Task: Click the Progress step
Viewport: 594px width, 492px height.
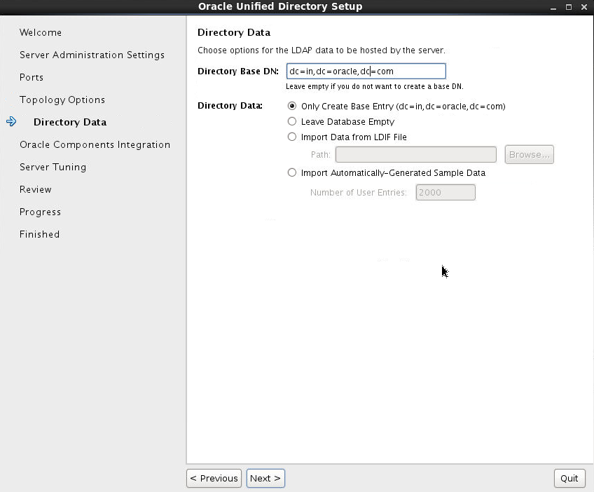Action: click(x=40, y=212)
